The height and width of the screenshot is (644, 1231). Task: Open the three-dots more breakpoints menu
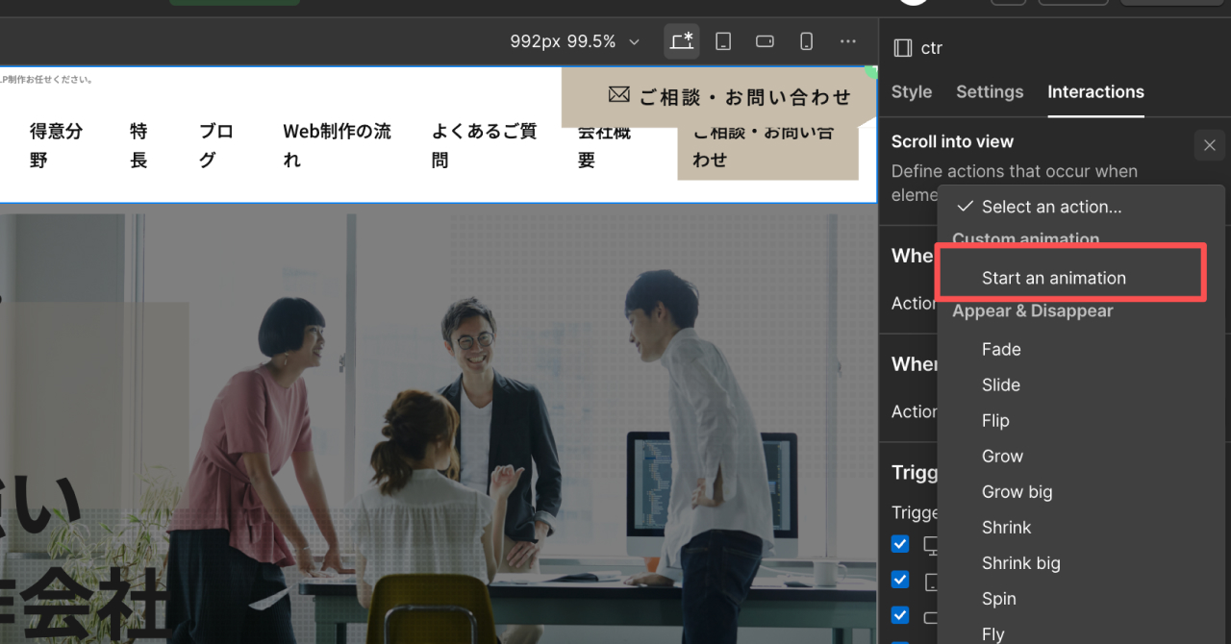847,41
